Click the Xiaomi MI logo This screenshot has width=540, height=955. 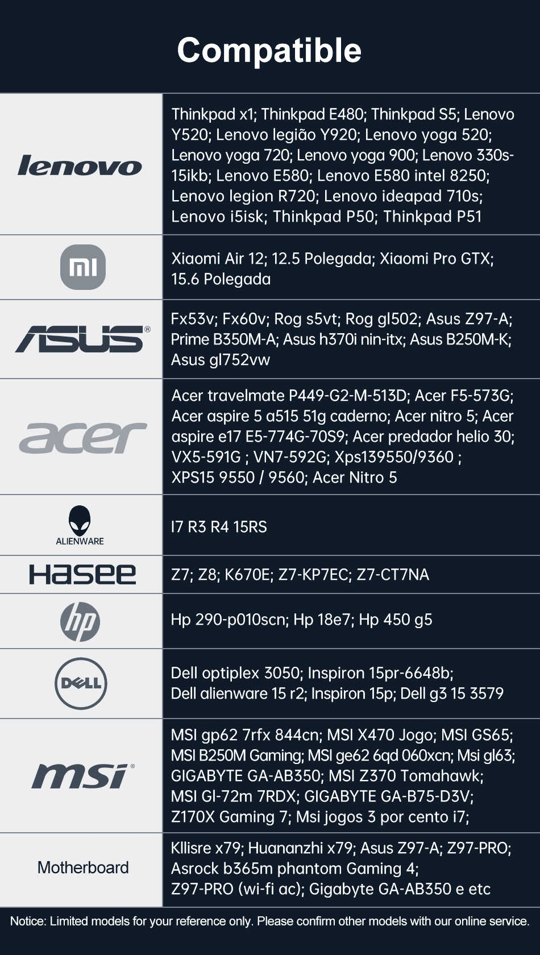[83, 267]
